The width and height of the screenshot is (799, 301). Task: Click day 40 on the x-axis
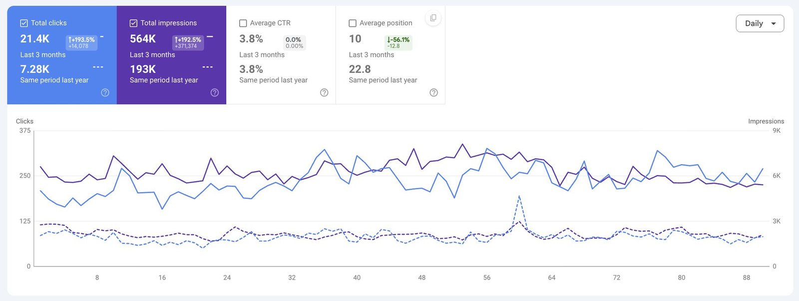[x=357, y=278]
